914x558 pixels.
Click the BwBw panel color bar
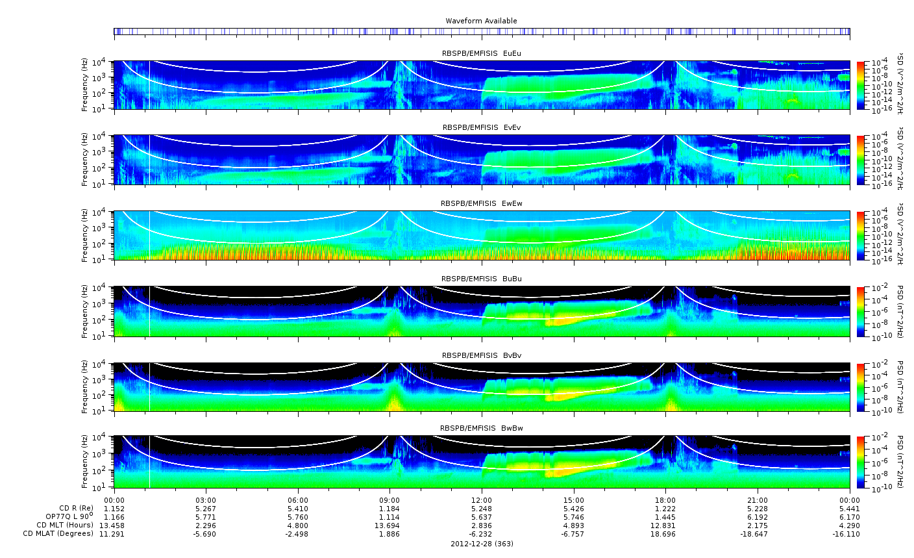861,462
